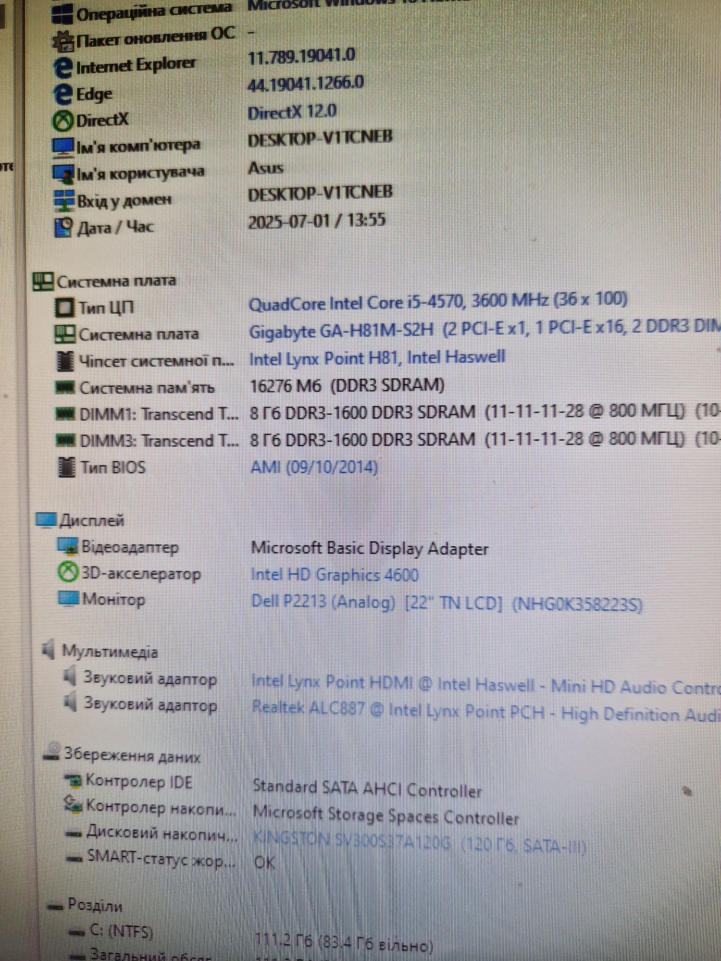
Task: Select the Microsoft Basic Display Adapter value
Action: 370,548
